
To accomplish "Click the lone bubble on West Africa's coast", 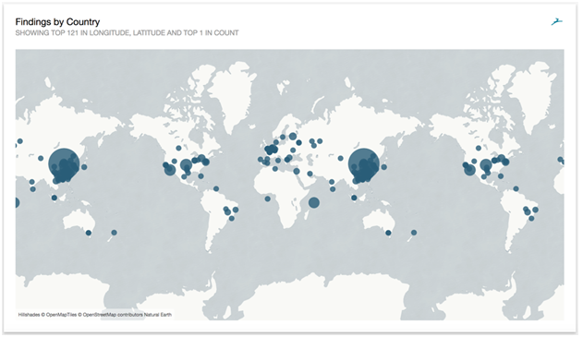I will tap(267, 199).
